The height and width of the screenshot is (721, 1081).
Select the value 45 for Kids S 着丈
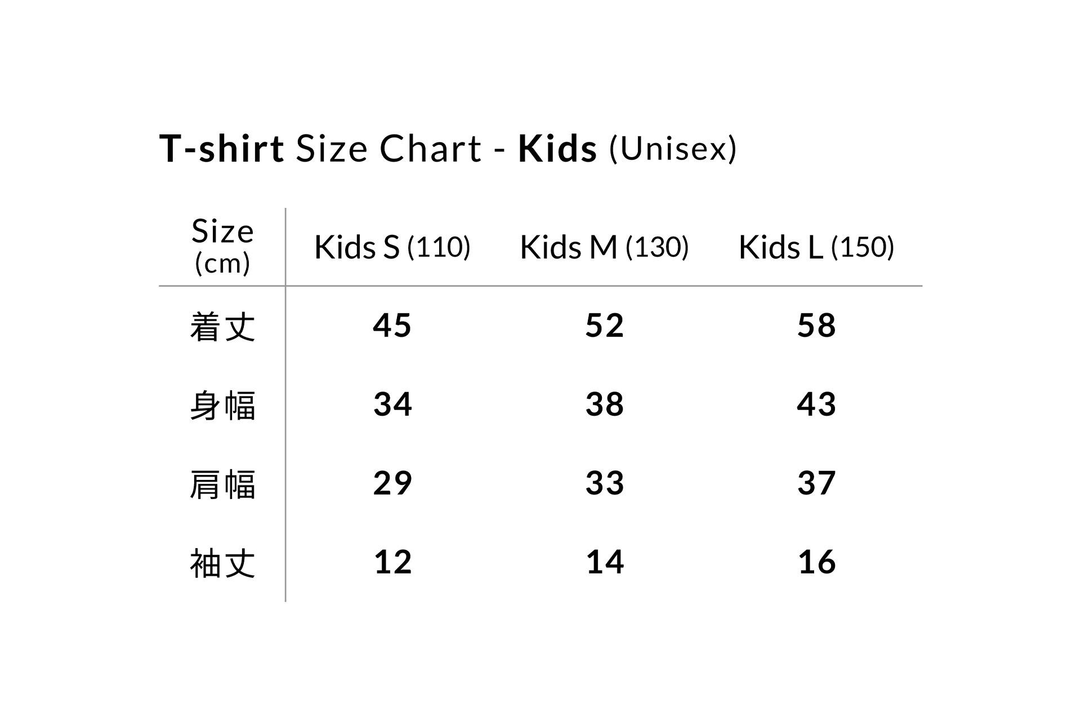point(392,326)
